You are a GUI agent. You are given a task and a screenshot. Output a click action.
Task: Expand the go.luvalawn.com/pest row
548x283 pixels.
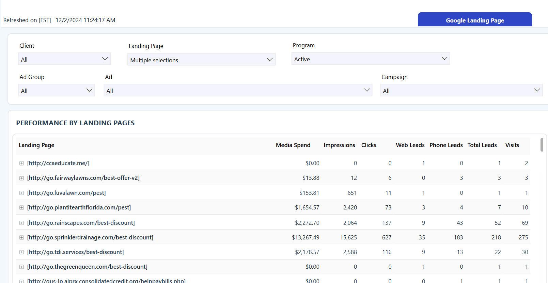(21, 193)
